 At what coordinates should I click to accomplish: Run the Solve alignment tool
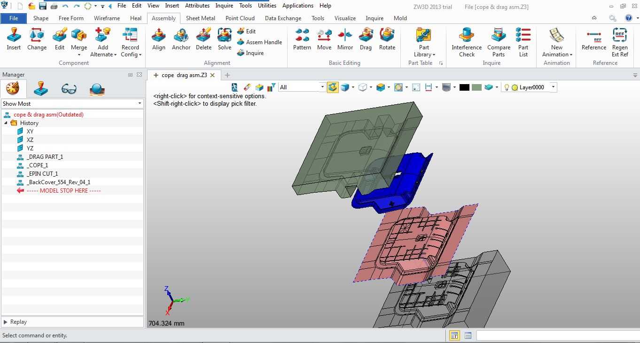click(225, 39)
